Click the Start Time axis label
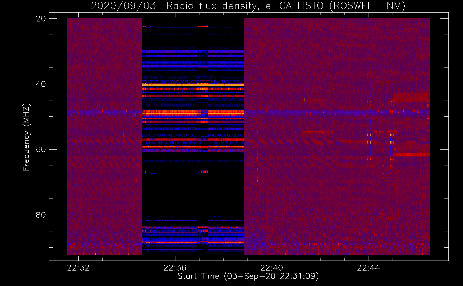This screenshot has height=286, width=463. click(x=248, y=276)
